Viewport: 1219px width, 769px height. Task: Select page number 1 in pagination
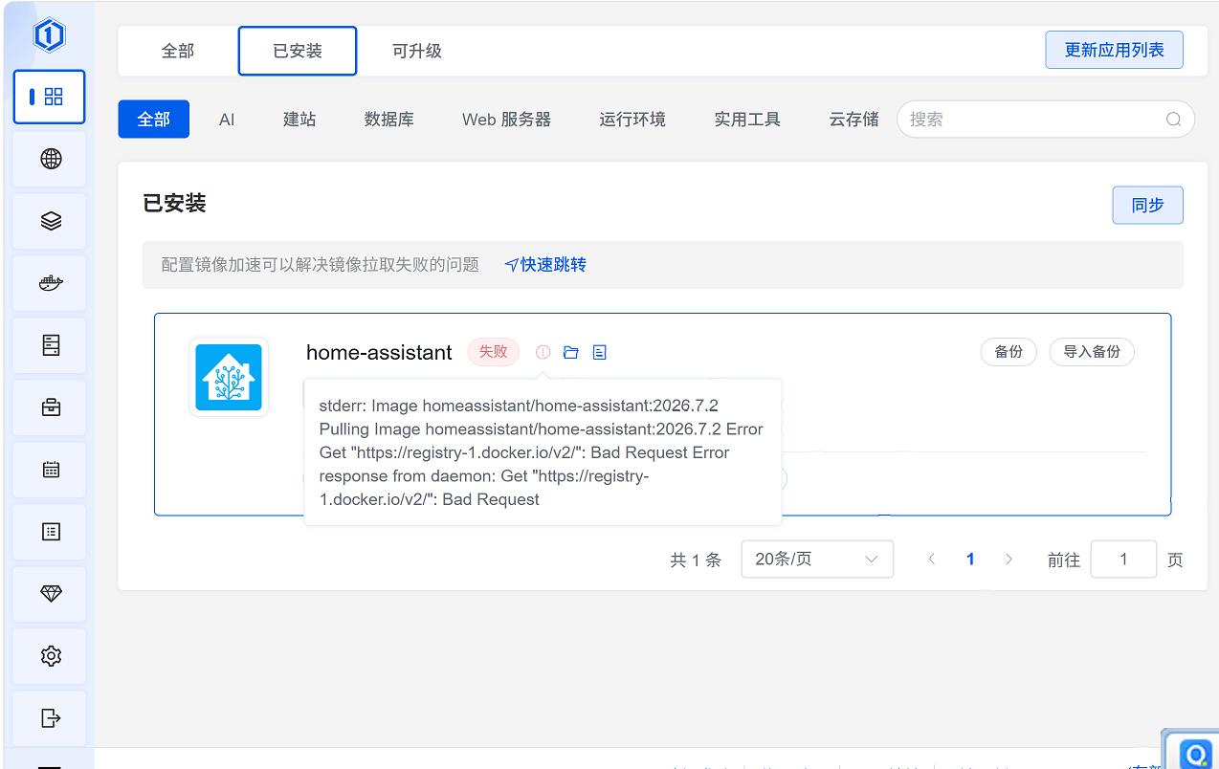(970, 560)
